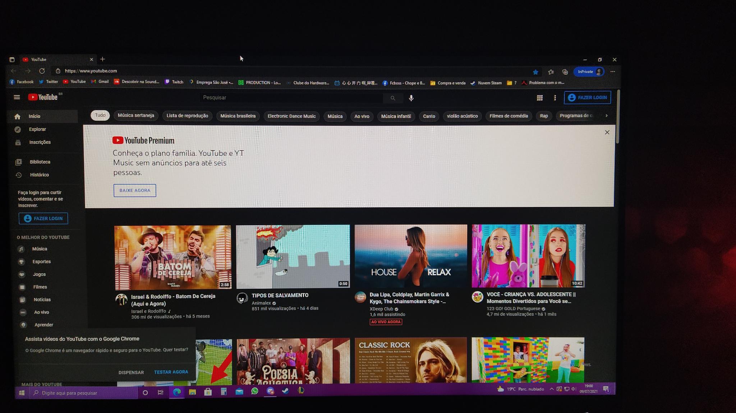The width and height of the screenshot is (736, 413).
Task: Open the YouTube hamburger guide menu
Action: pyautogui.click(x=17, y=97)
